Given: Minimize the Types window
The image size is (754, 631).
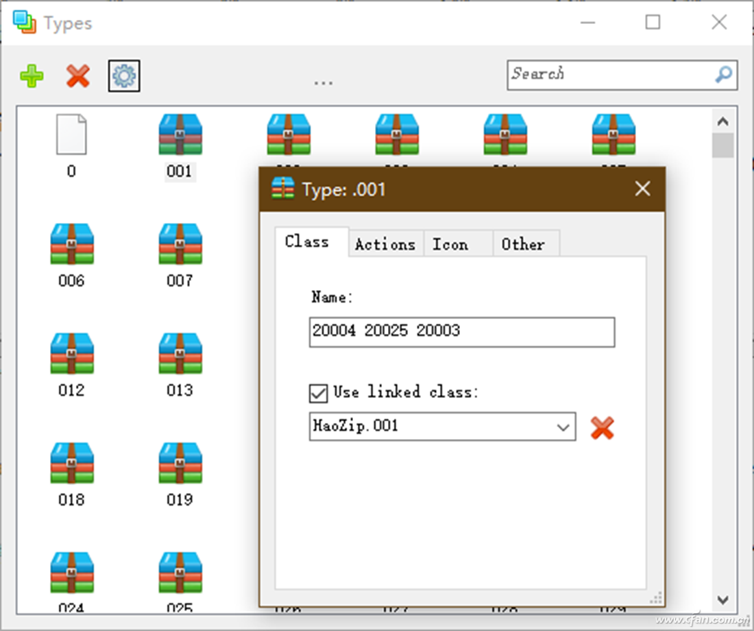Looking at the screenshot, I should tap(587, 22).
